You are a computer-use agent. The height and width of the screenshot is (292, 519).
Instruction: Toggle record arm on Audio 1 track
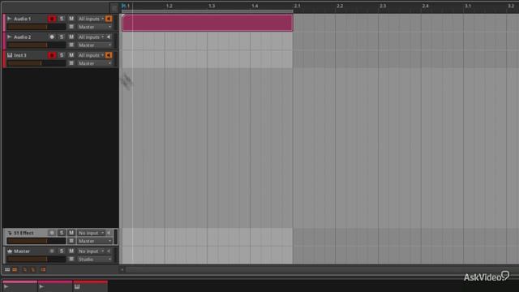pos(52,19)
